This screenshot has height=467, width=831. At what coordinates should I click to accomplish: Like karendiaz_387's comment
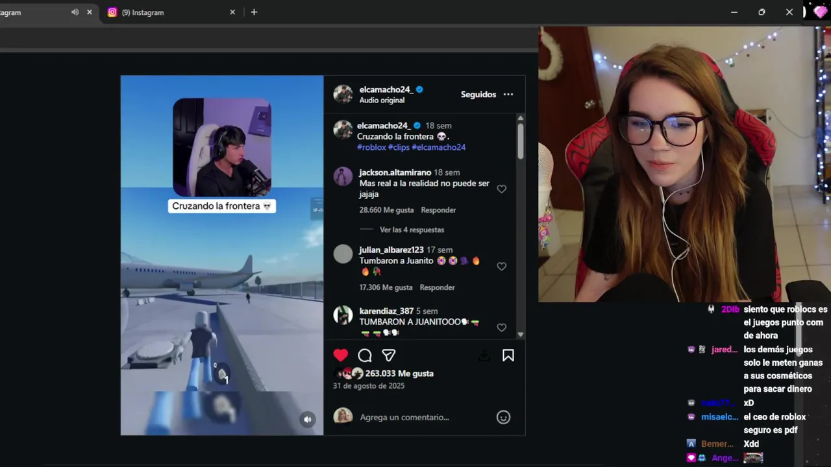[502, 328]
